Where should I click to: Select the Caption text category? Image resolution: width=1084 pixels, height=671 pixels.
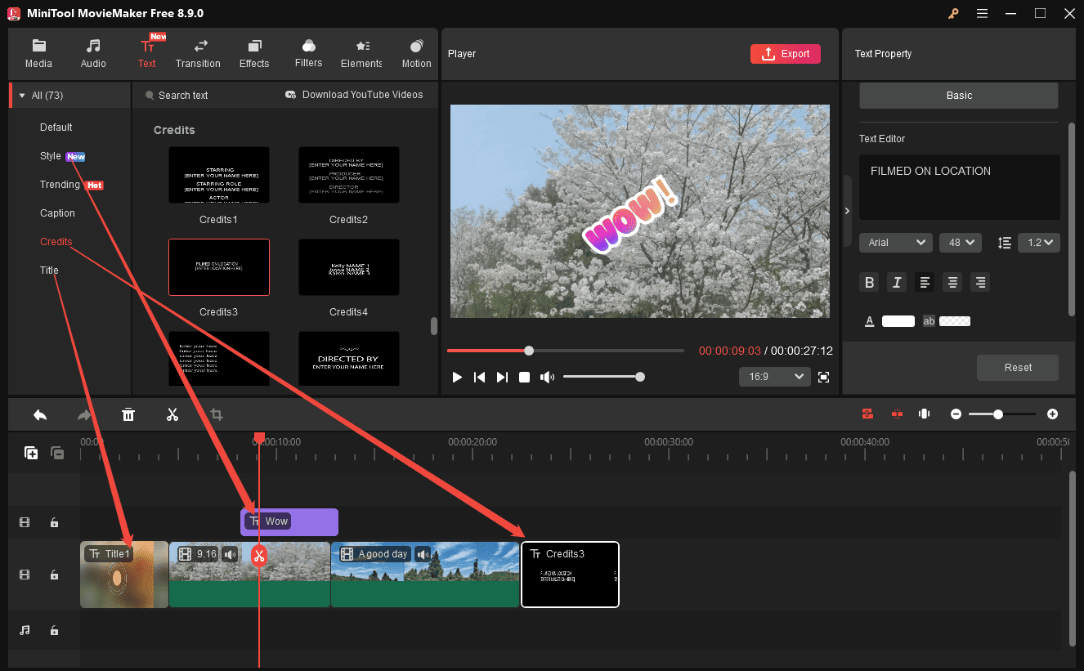pyautogui.click(x=57, y=213)
